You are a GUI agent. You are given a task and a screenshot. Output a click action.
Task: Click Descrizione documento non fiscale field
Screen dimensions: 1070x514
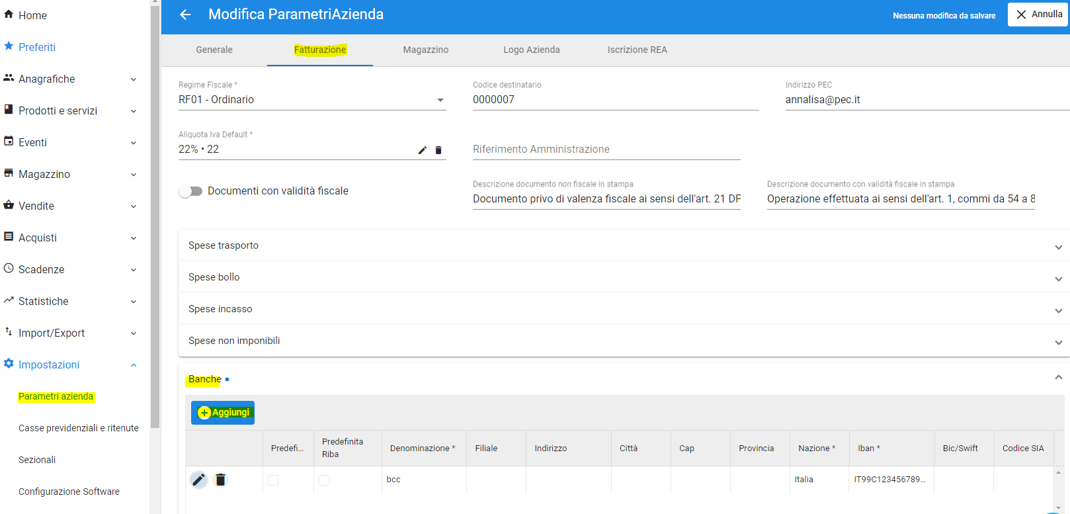[x=606, y=199]
